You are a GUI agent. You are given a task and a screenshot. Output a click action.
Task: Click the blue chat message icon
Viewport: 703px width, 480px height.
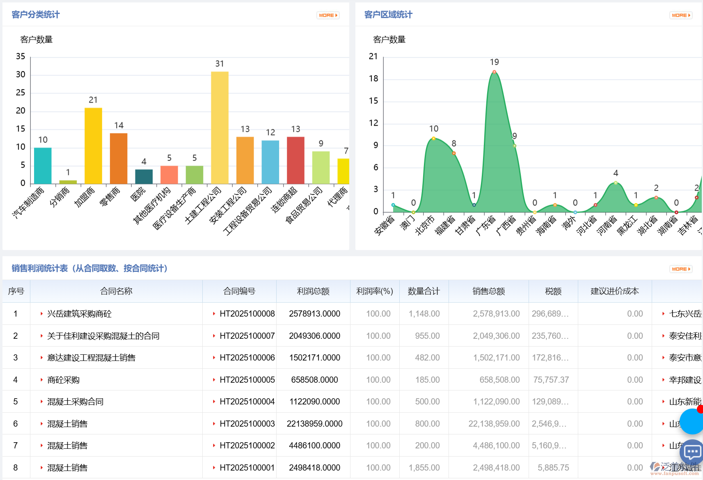point(692,452)
